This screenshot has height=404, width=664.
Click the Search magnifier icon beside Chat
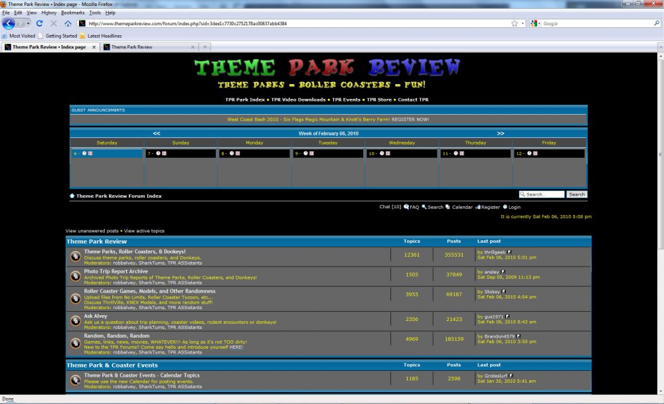(x=424, y=207)
